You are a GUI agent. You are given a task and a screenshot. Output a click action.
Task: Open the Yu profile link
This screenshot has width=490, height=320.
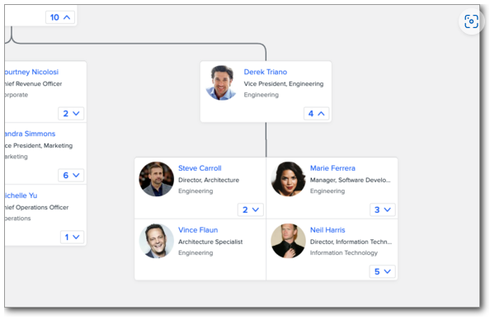[21, 195]
